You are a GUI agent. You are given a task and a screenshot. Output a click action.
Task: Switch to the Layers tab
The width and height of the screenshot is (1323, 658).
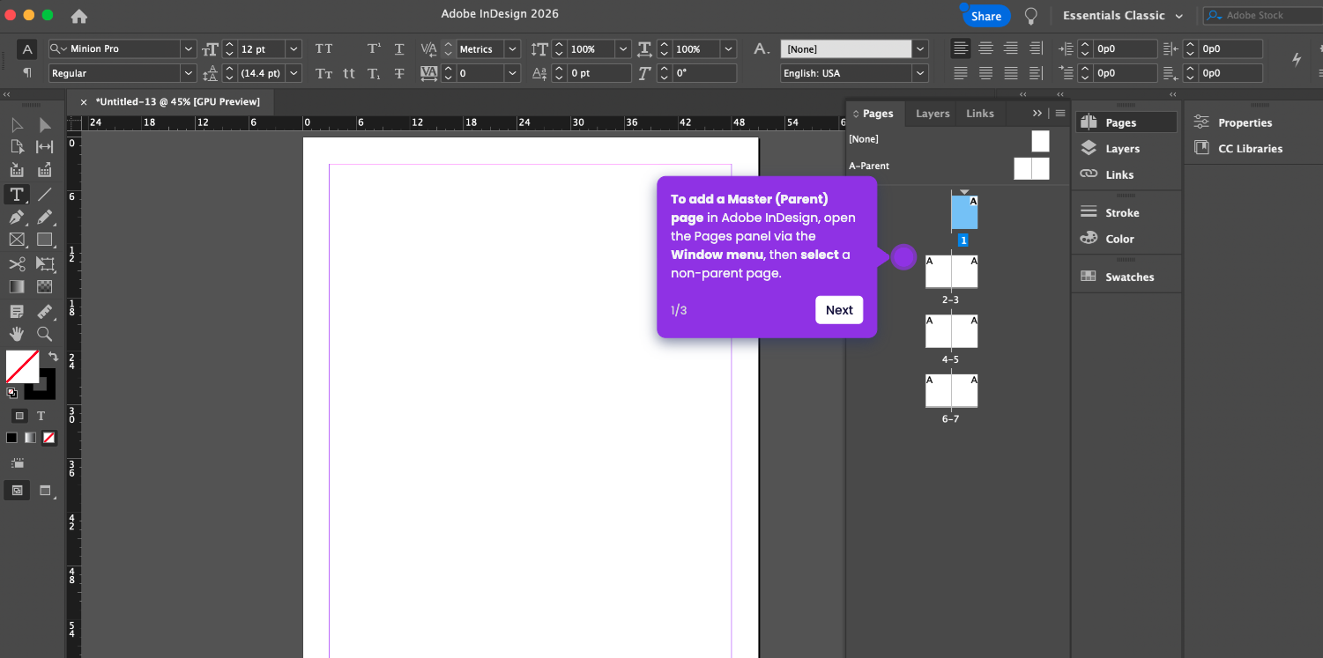[933, 114]
